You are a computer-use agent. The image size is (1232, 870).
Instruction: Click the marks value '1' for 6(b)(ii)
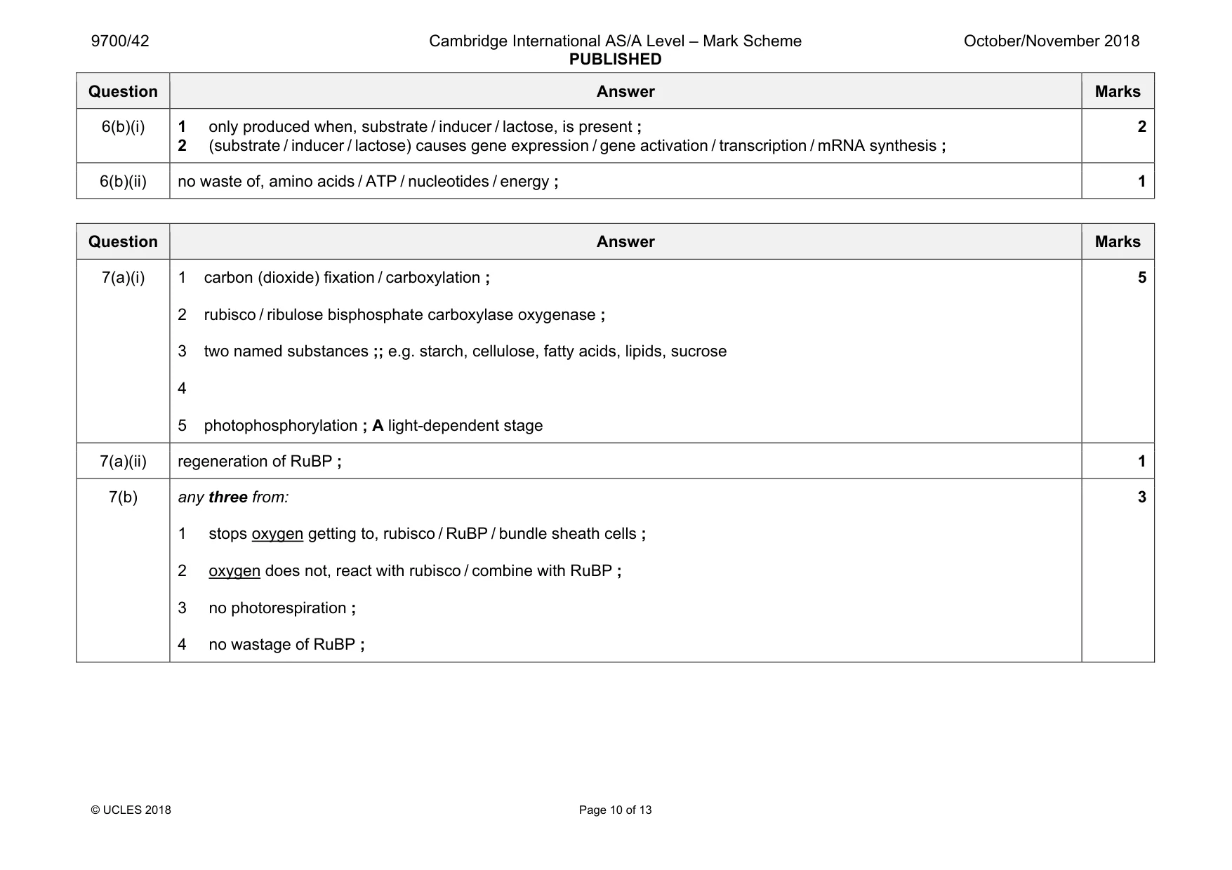pos(1141,182)
